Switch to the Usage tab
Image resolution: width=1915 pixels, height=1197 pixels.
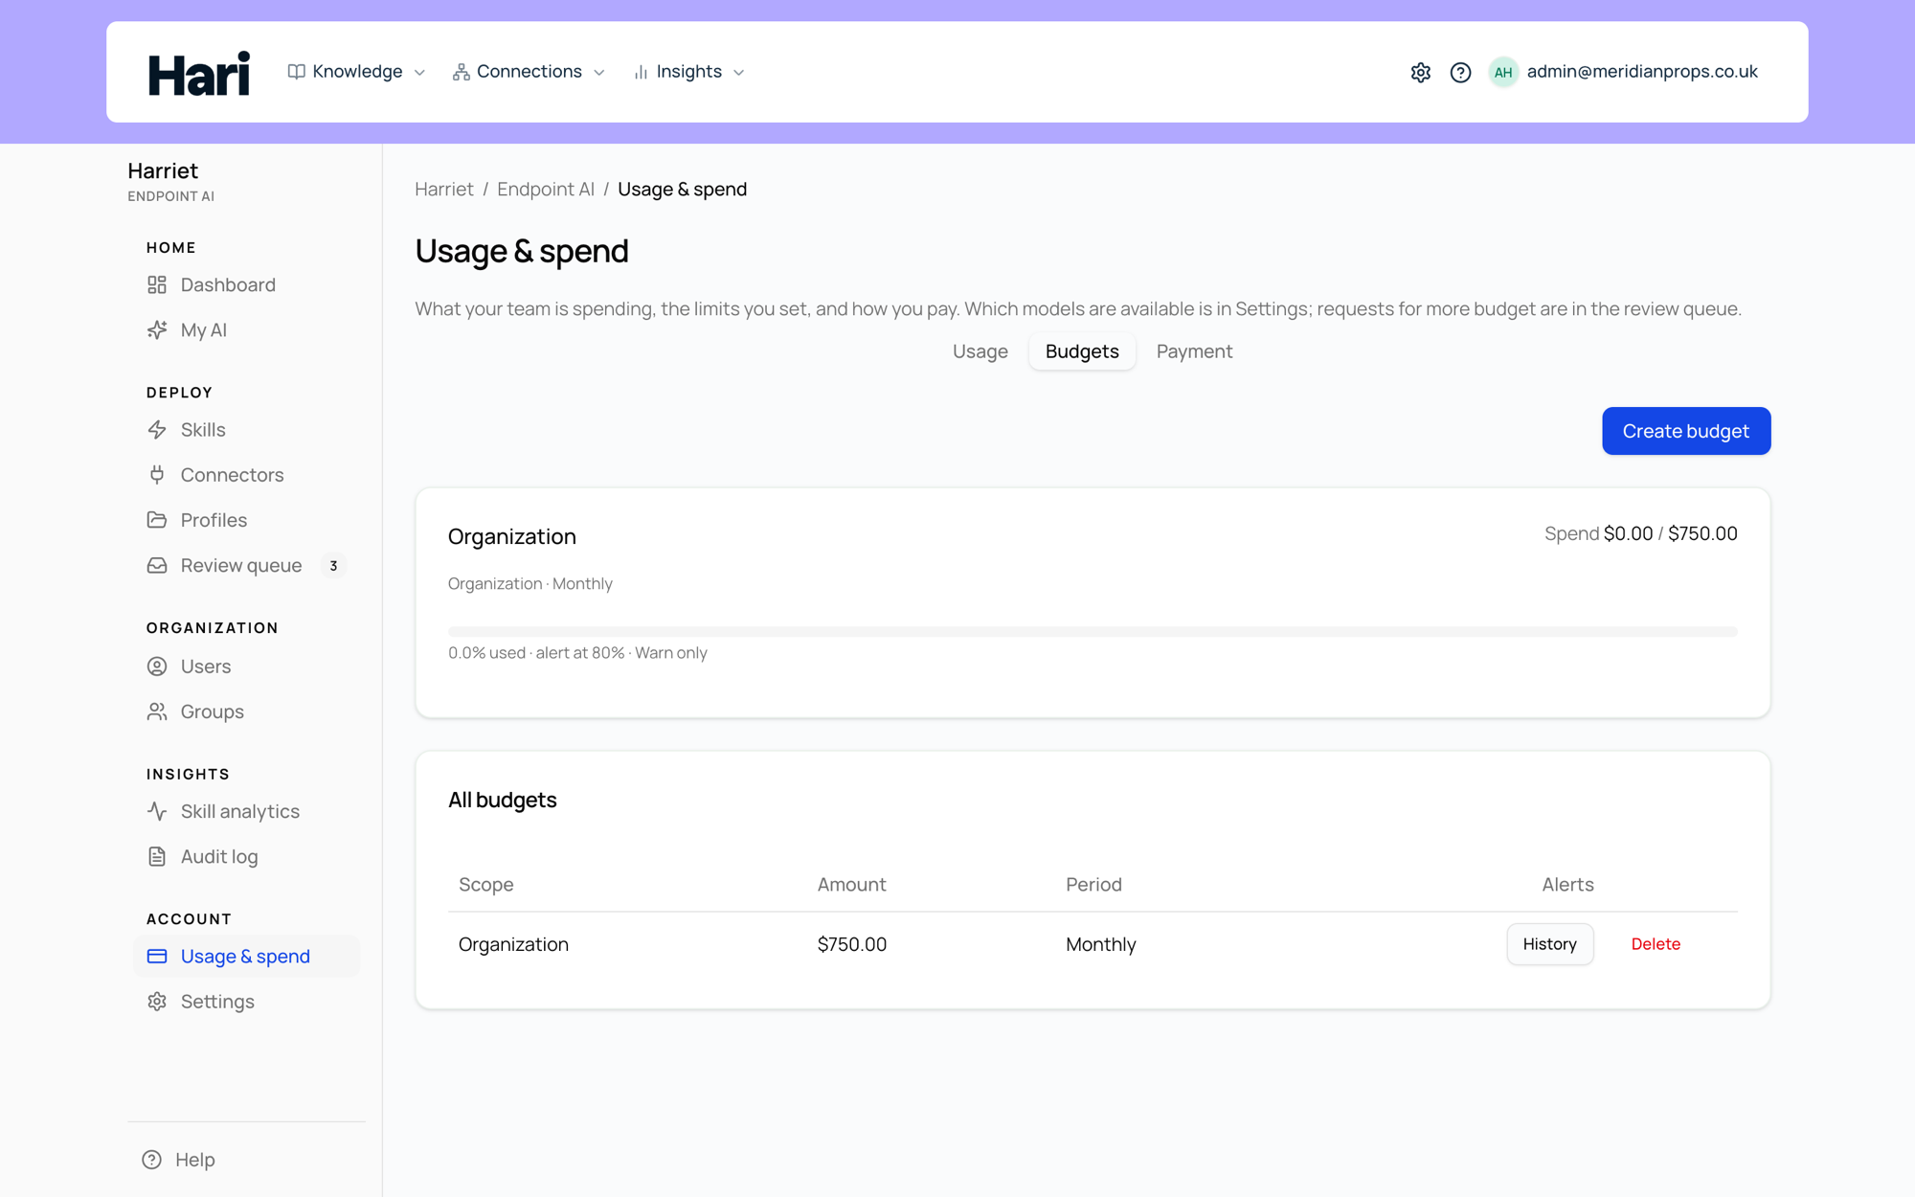click(980, 351)
